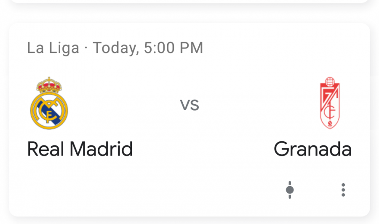Tap the football atop Granada's crest
The image size is (379, 224).
pyautogui.click(x=330, y=82)
